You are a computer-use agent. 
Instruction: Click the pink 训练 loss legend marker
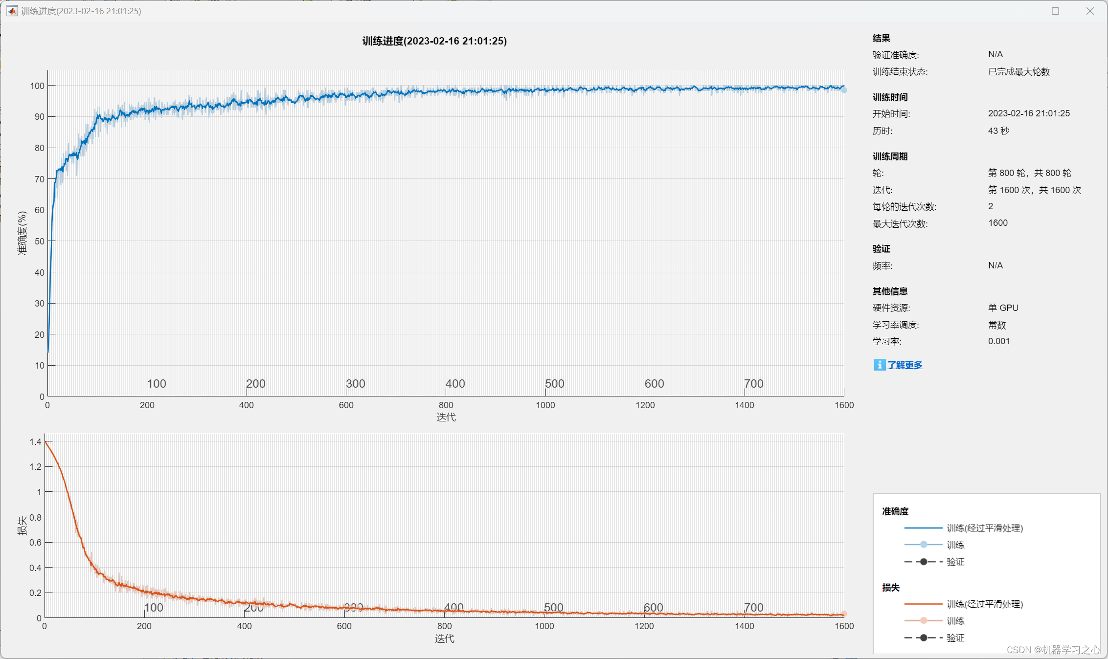(923, 621)
